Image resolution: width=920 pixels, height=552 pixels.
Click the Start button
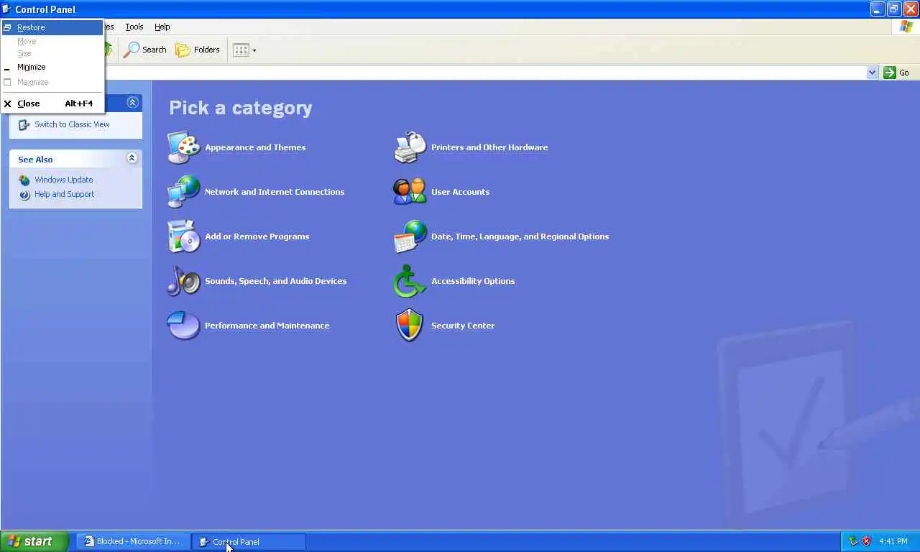pyautogui.click(x=34, y=541)
